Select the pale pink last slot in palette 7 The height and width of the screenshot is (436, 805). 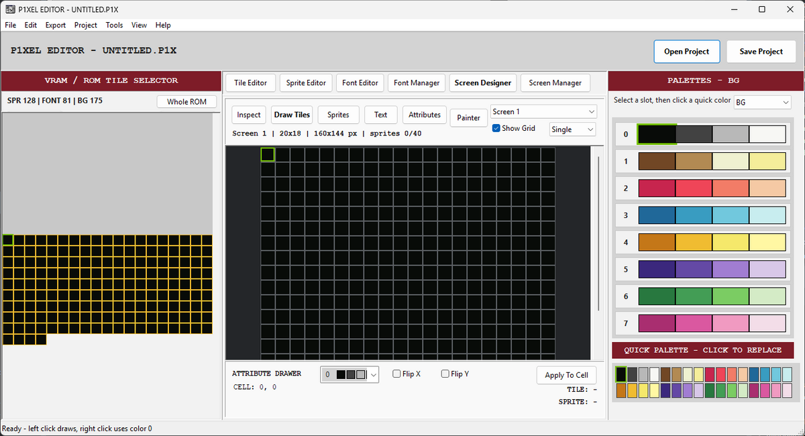coord(767,323)
